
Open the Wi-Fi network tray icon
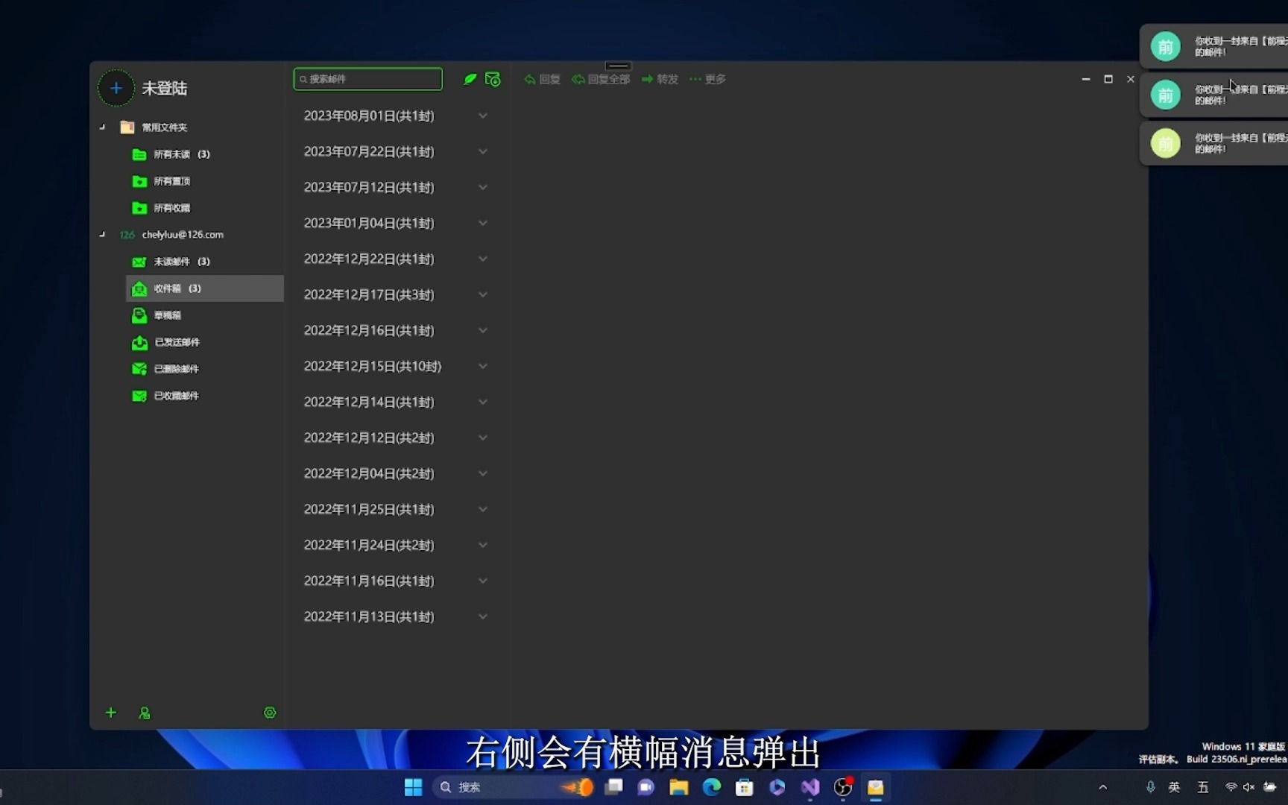(1231, 787)
